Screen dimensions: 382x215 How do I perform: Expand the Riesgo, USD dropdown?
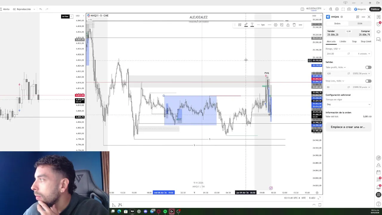point(333,49)
